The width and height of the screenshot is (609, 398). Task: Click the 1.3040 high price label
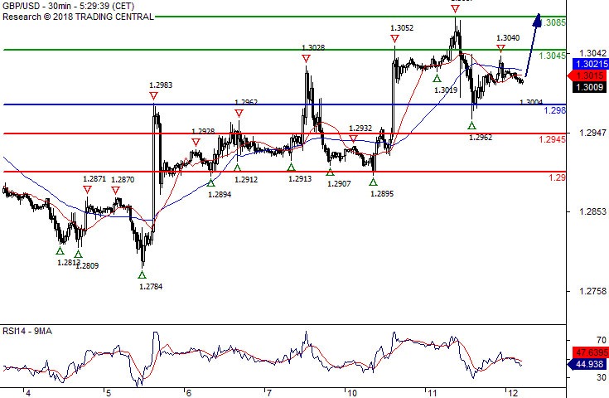coord(508,37)
